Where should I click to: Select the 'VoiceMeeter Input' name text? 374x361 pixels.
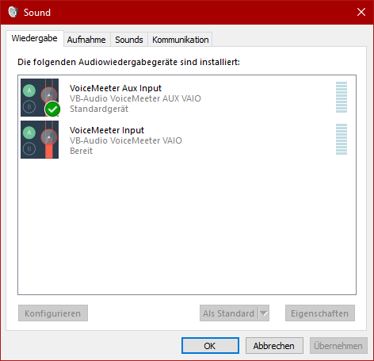(107, 130)
